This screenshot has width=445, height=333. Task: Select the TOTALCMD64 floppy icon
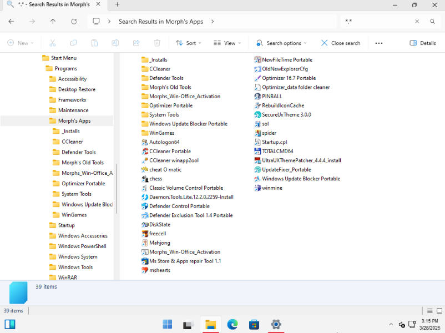pyautogui.click(x=257, y=152)
